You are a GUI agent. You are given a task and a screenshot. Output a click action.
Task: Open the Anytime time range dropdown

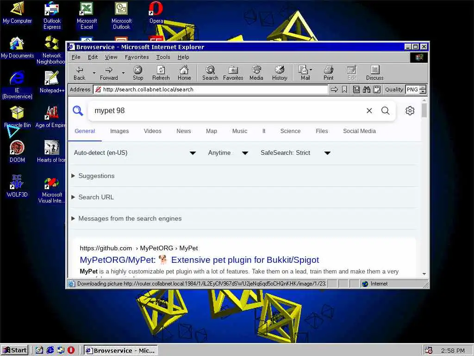[x=228, y=153]
